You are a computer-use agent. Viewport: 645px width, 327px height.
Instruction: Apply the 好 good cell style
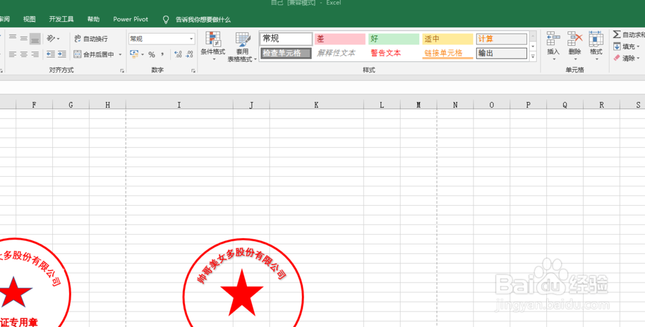pos(393,39)
